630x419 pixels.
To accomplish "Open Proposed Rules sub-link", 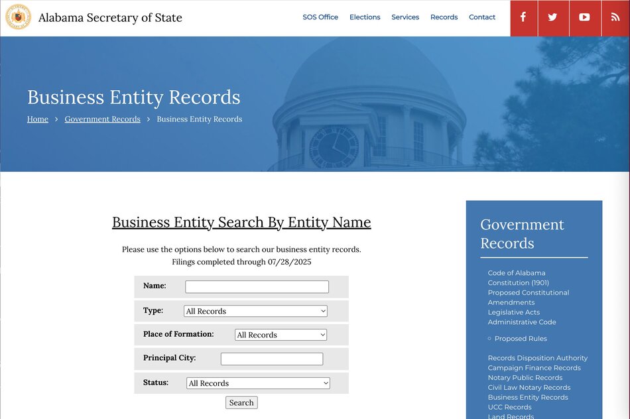I will click(521, 338).
